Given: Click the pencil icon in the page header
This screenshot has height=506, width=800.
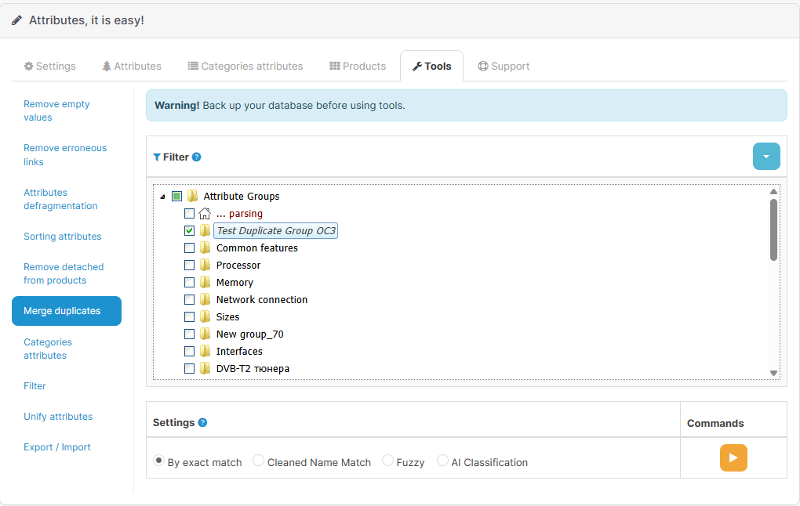Looking at the screenshot, I should point(16,20).
